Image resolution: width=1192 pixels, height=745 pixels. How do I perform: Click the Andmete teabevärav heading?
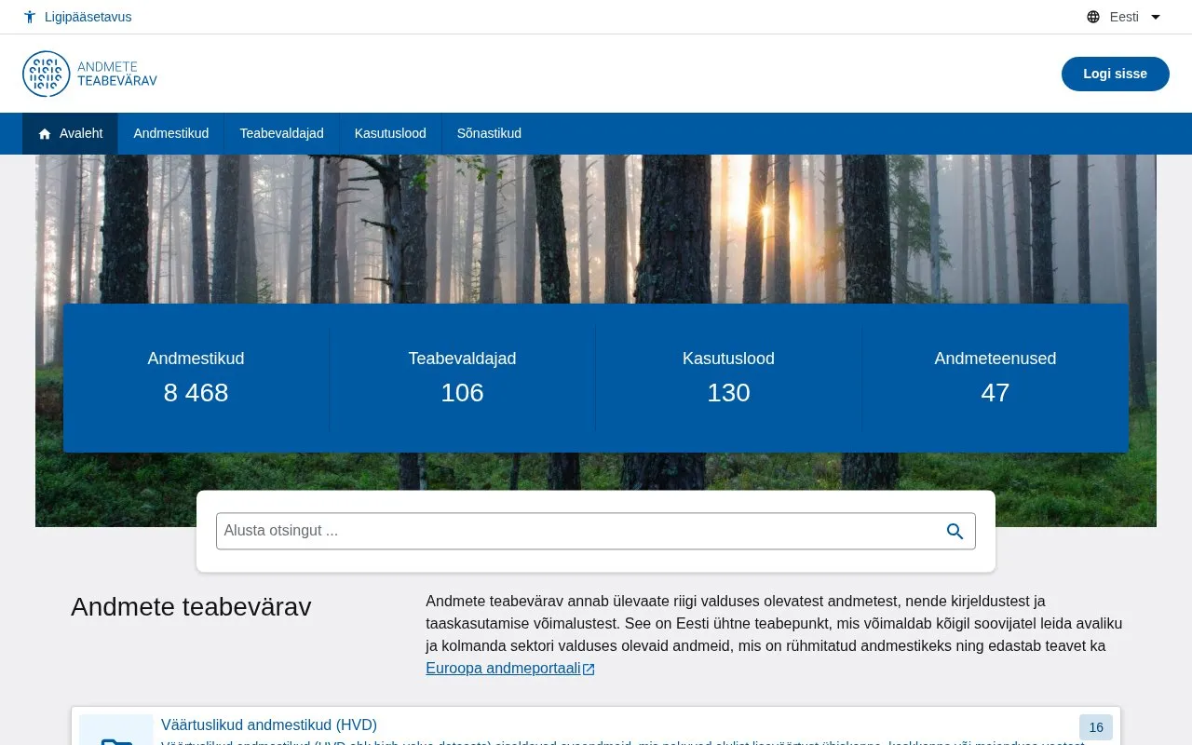[191, 607]
